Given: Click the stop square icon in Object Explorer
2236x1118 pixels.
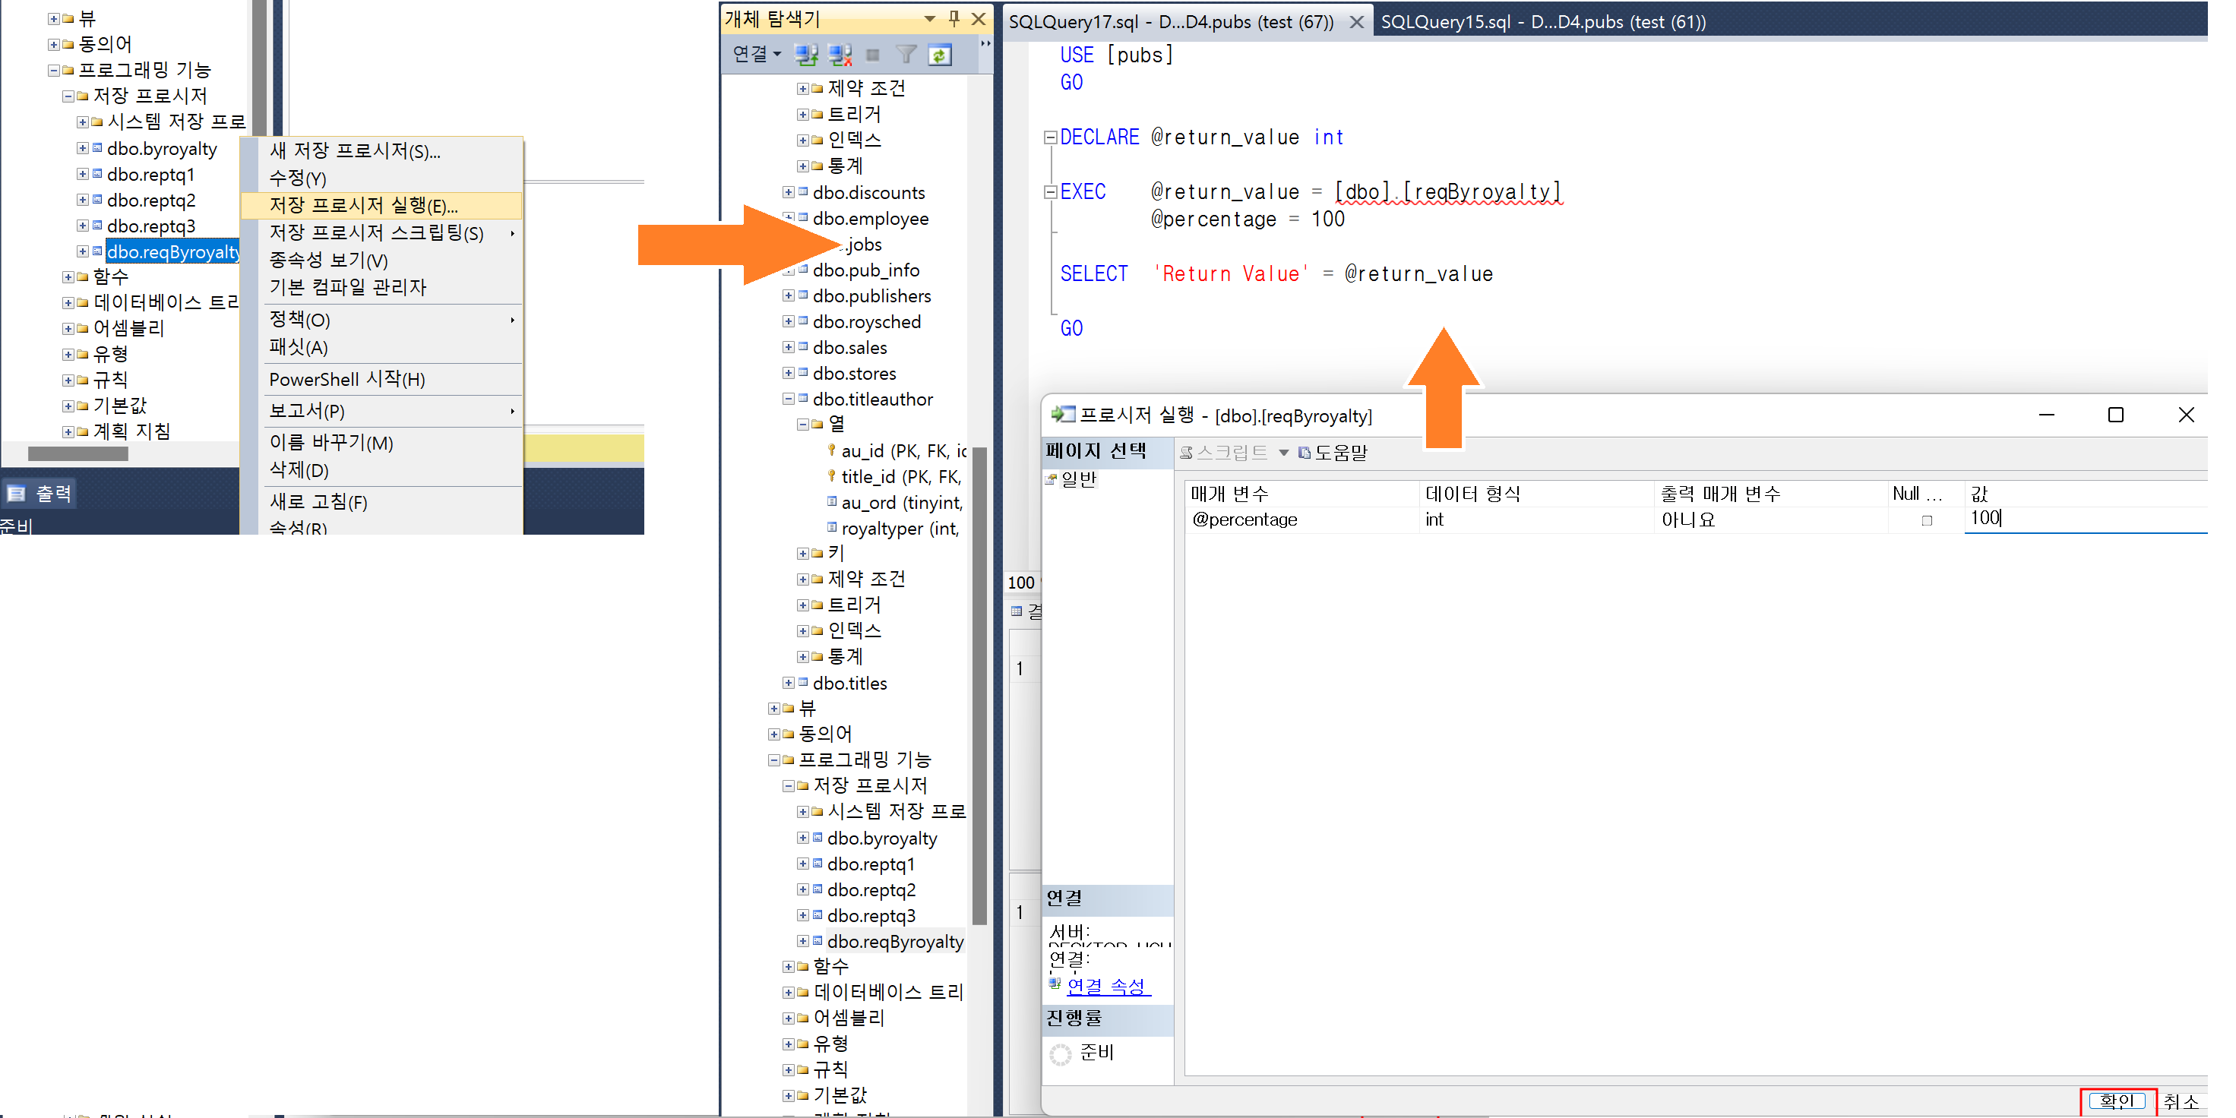Looking at the screenshot, I should (872, 55).
